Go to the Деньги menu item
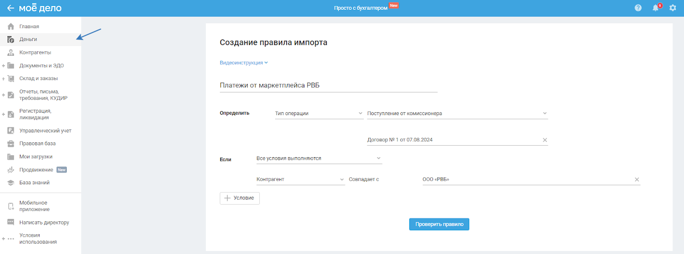 28,40
